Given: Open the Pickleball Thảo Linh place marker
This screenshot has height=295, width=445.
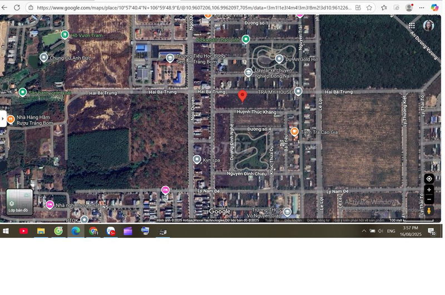Looking at the screenshot, I should (x=246, y=39).
